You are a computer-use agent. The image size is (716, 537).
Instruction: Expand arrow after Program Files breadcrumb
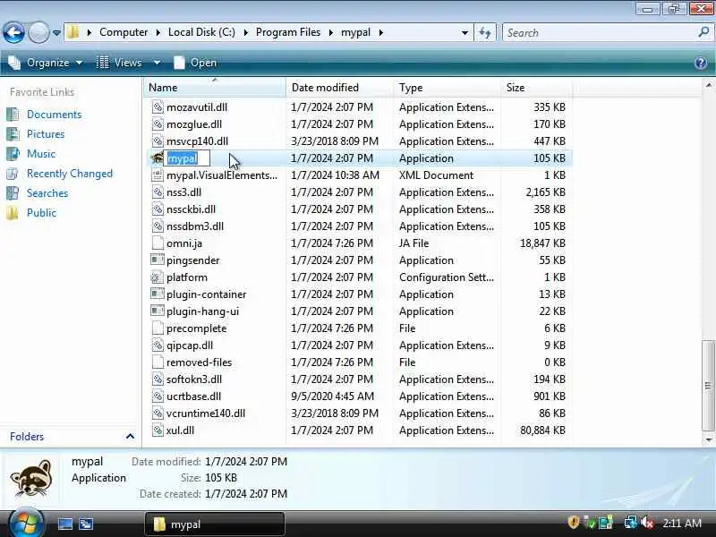[330, 33]
